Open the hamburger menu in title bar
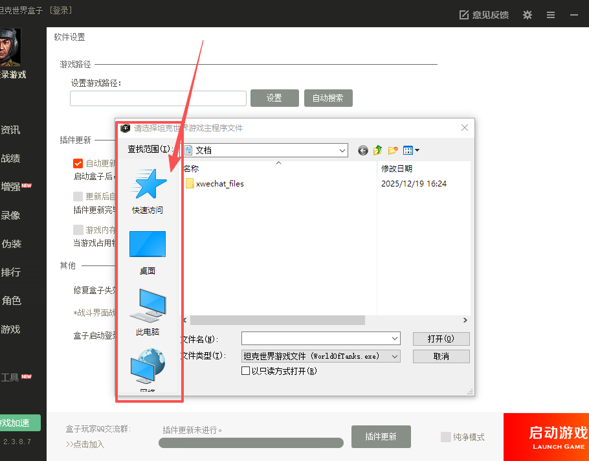The width and height of the screenshot is (589, 461). pyautogui.click(x=551, y=15)
